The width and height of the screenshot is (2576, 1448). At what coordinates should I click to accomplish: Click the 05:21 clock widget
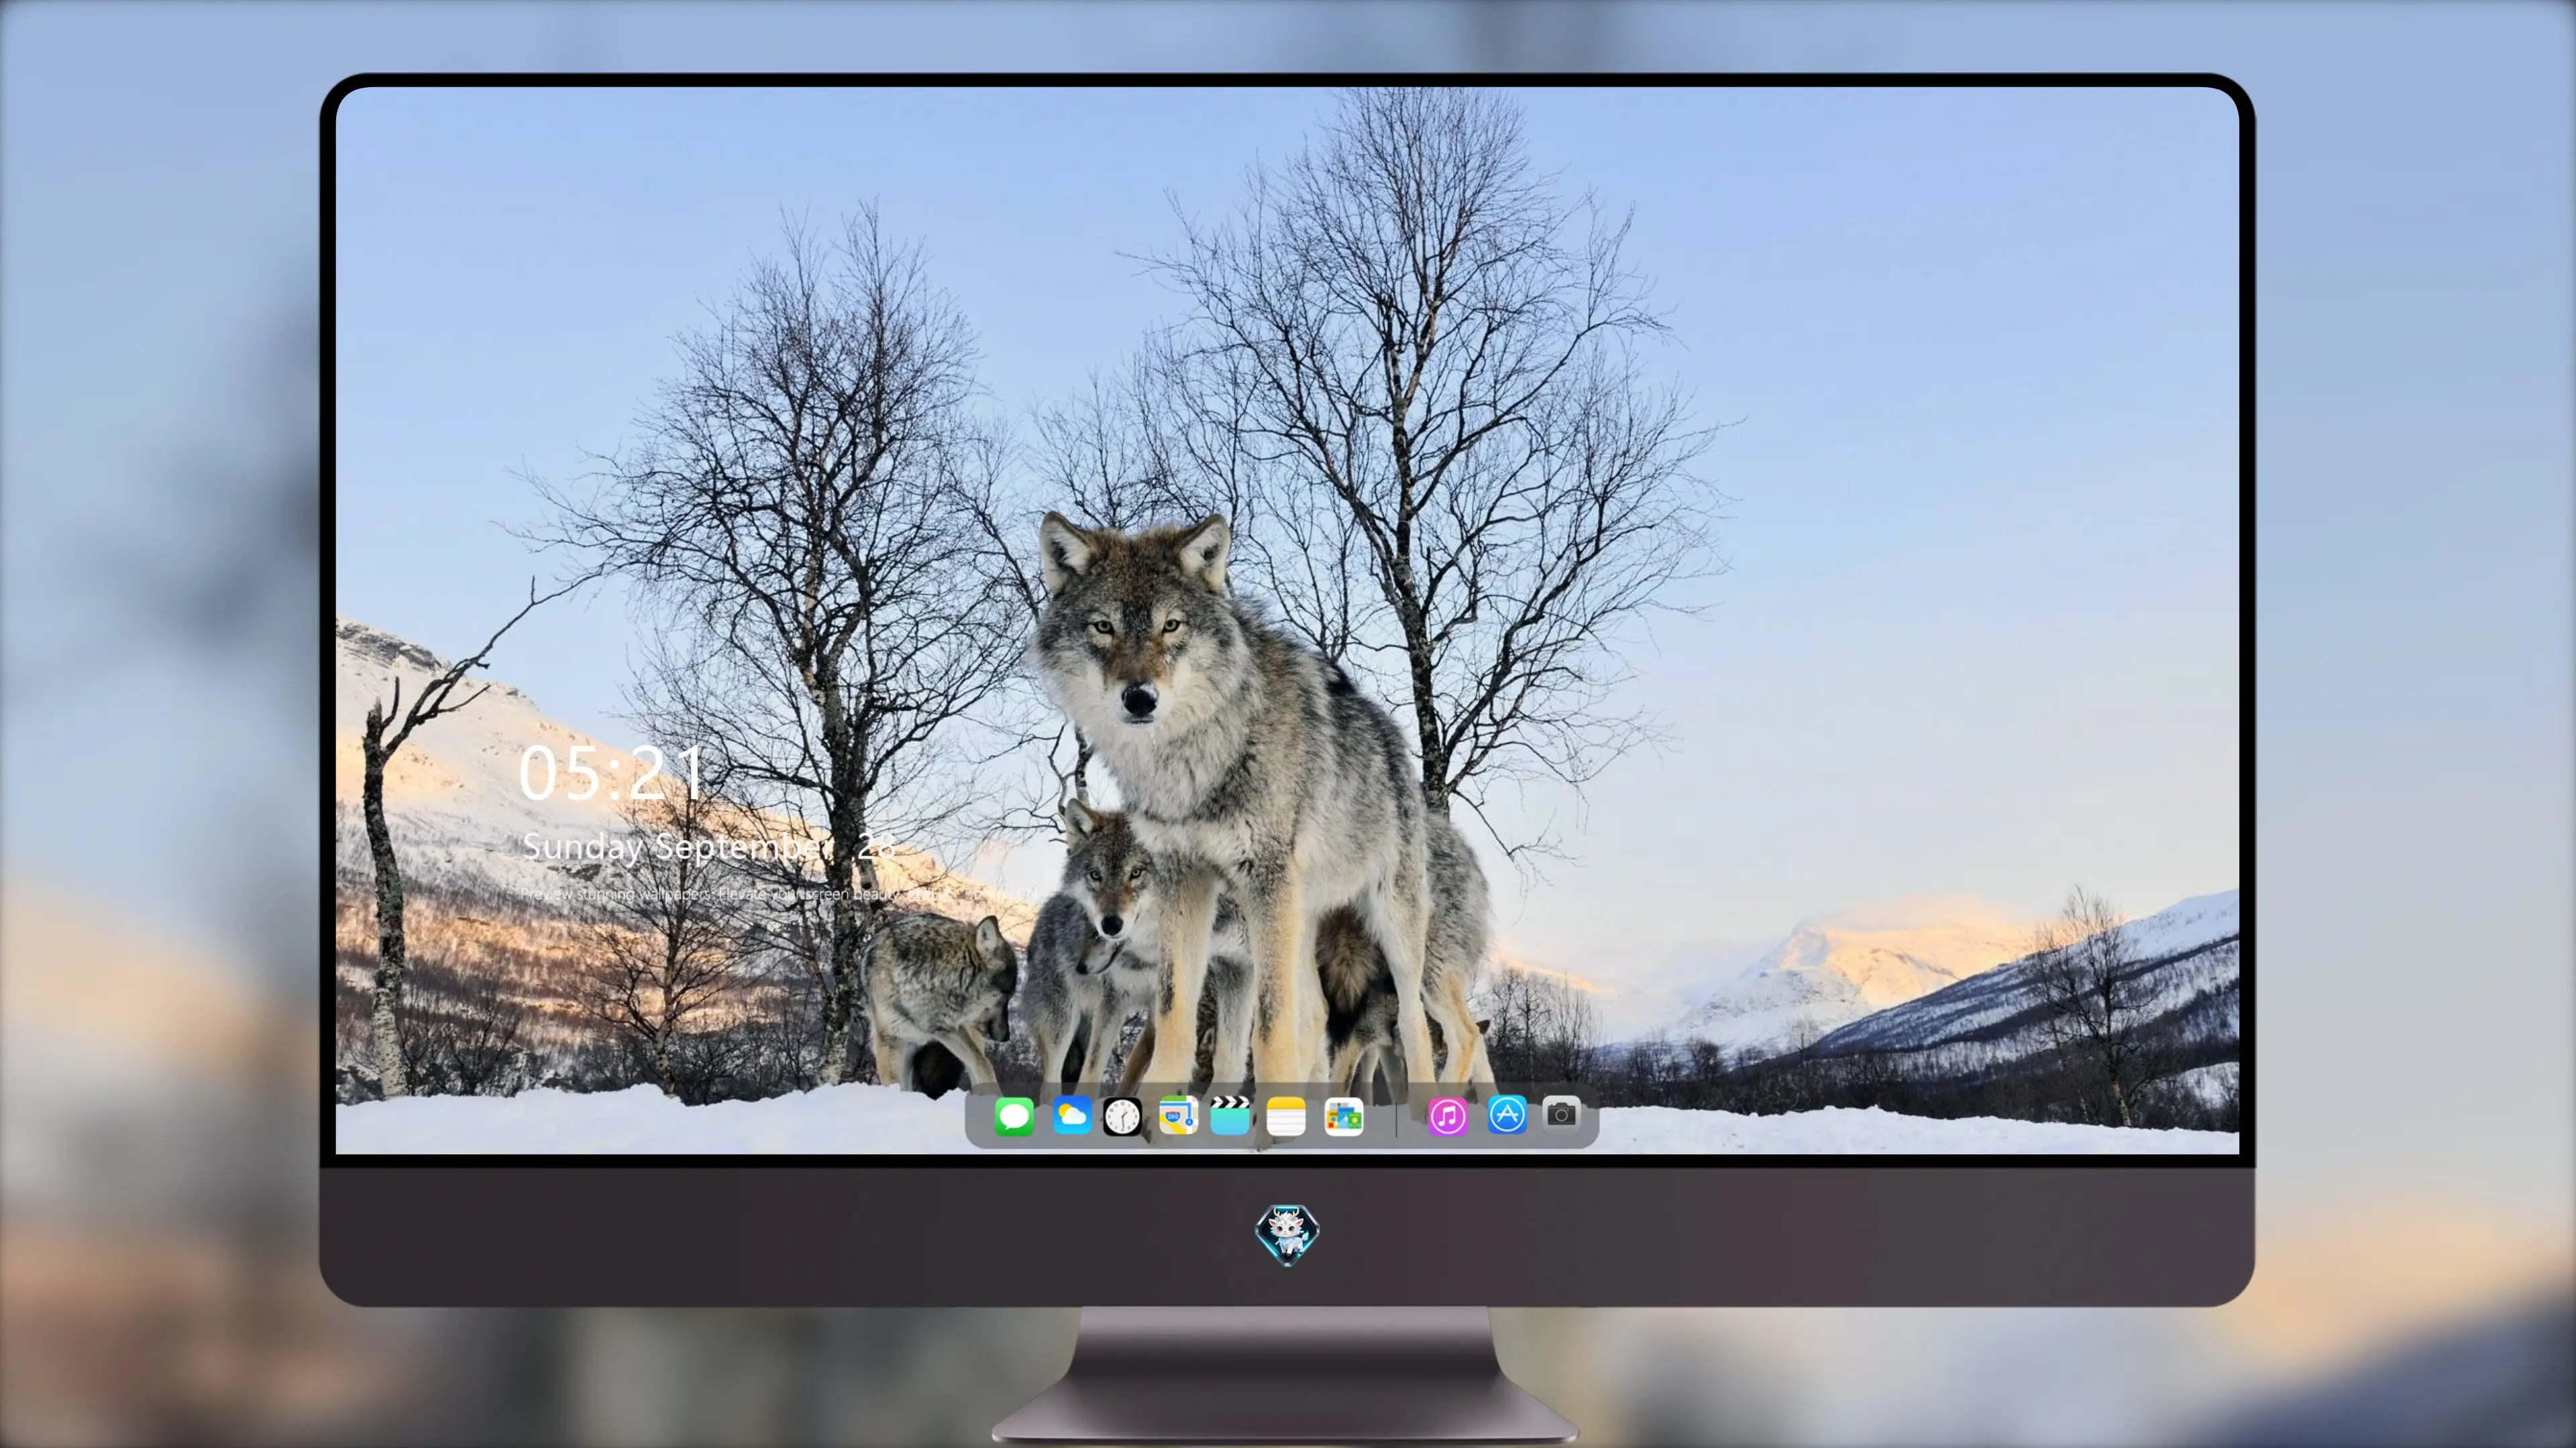(611, 774)
